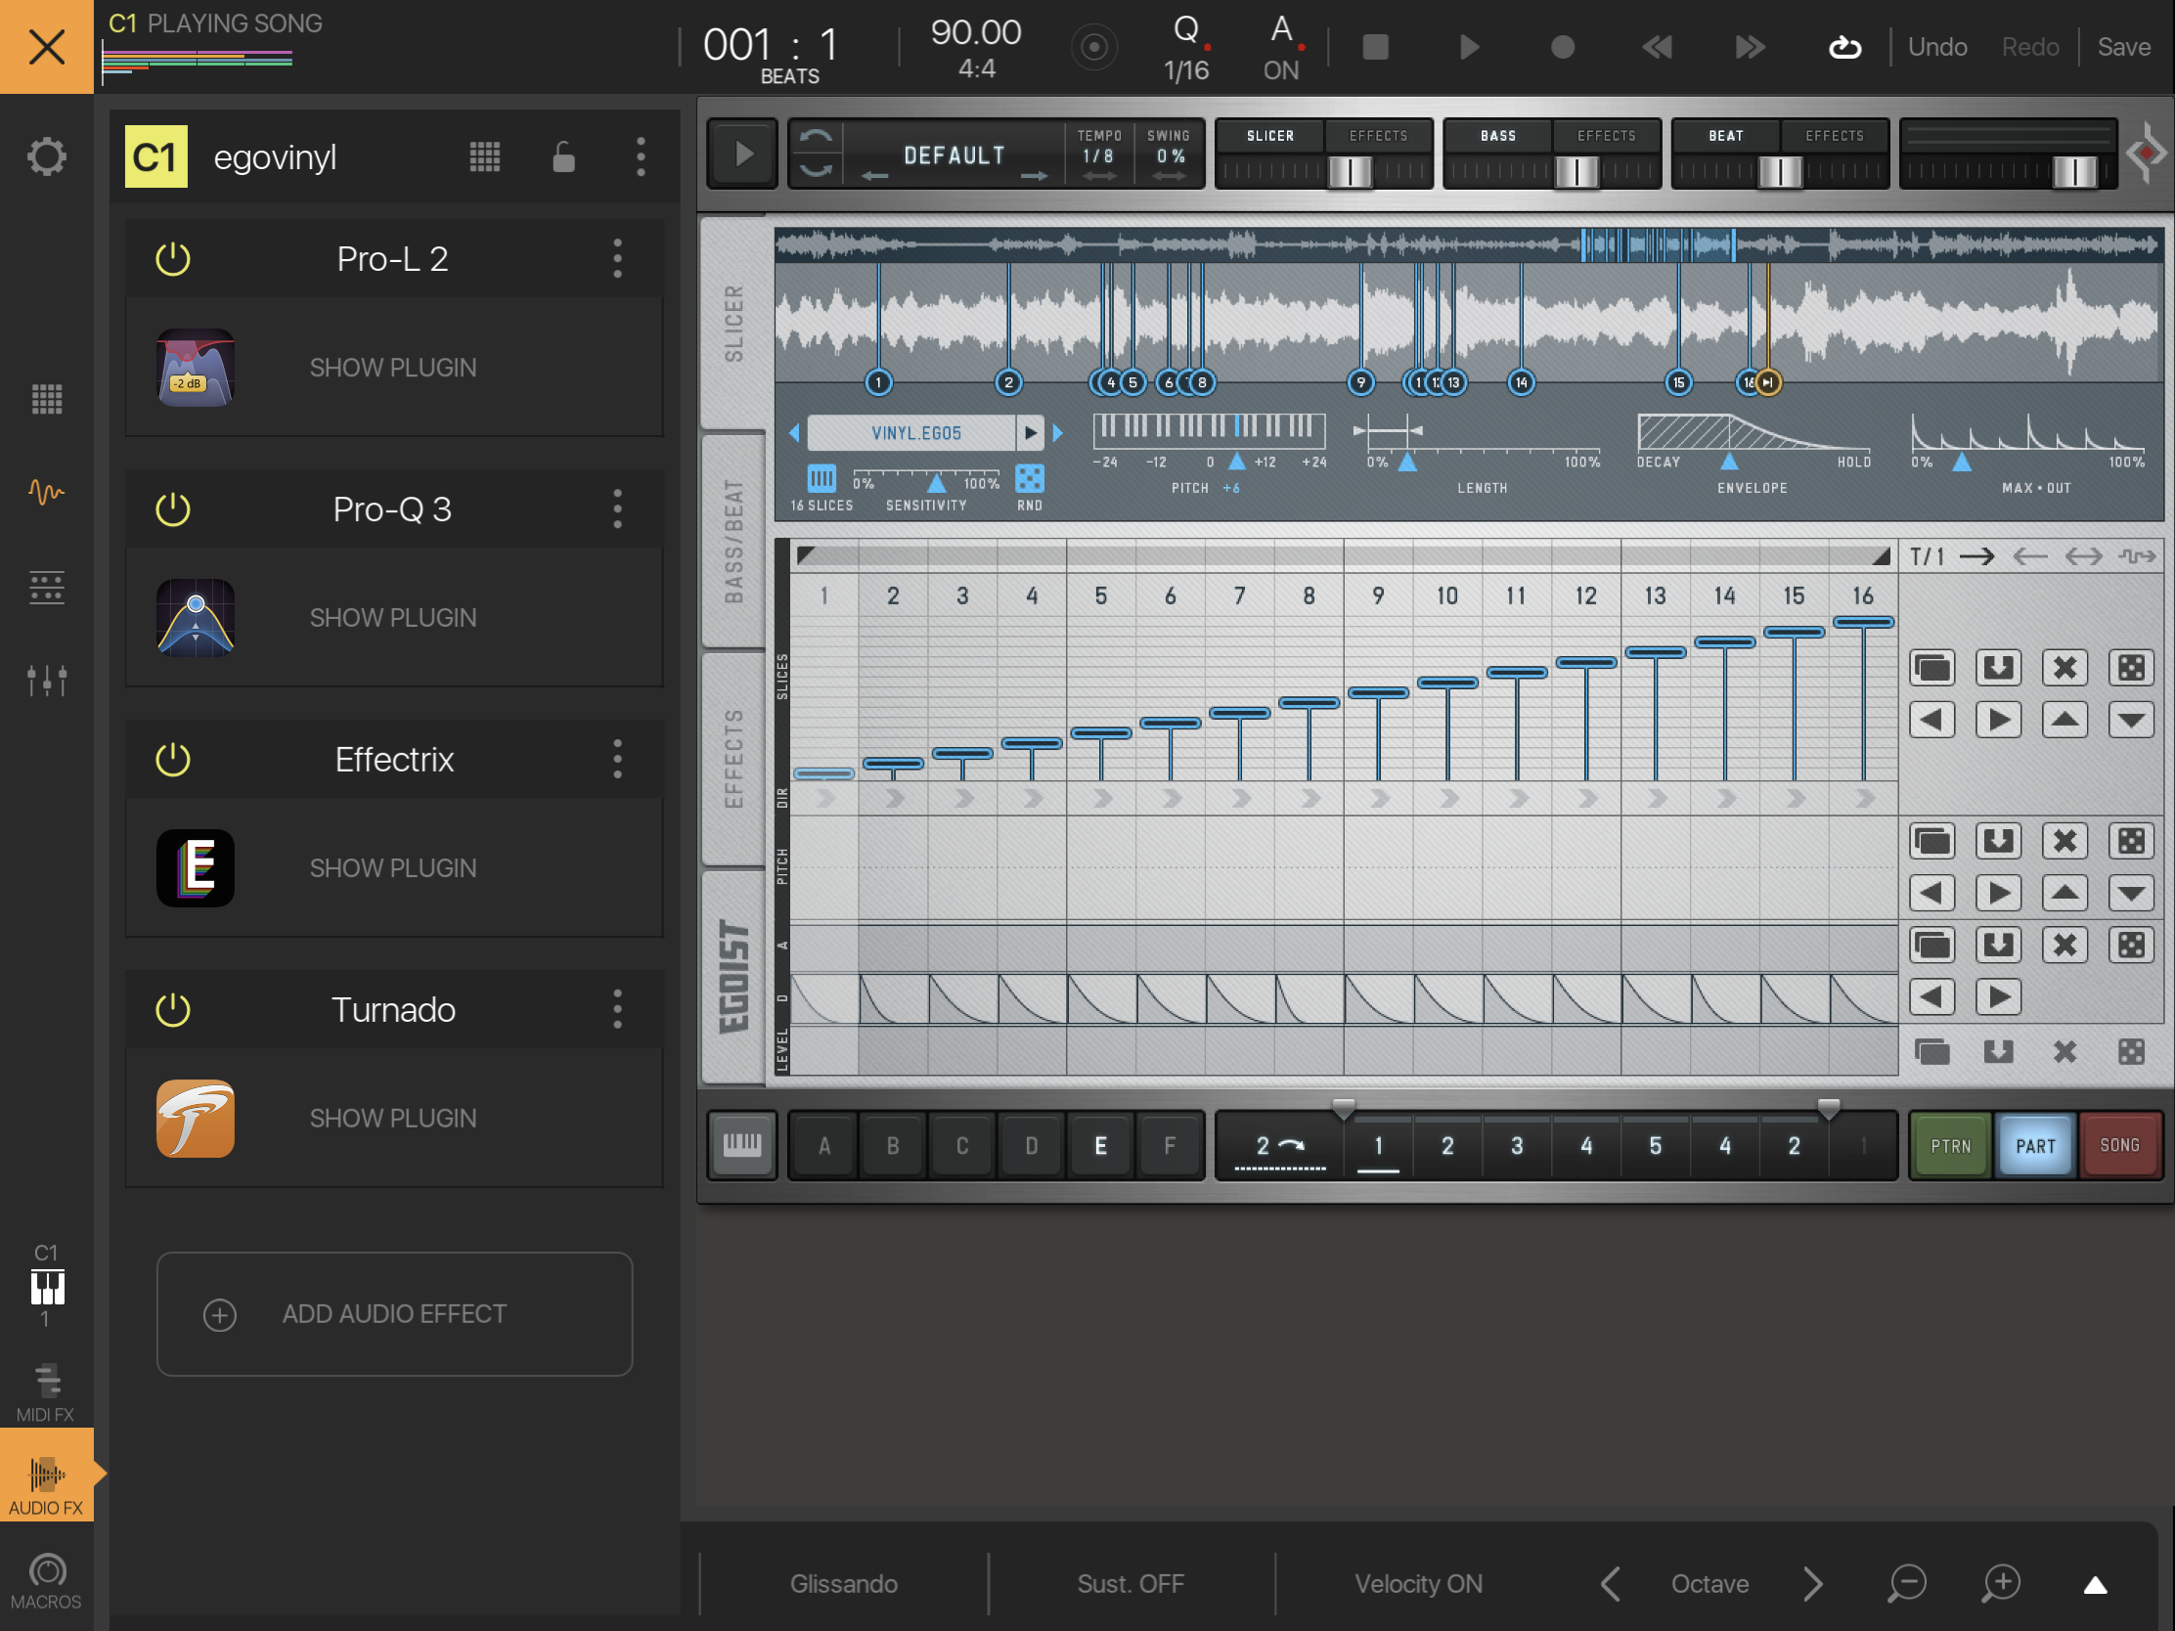This screenshot has height=1631, width=2175.
Task: Click Add Audio Effect button
Action: point(394,1313)
